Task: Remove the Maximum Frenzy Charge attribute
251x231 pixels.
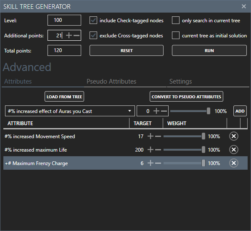Action: coord(234,163)
